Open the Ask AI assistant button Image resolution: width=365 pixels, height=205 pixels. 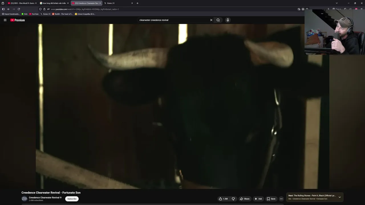(258, 199)
